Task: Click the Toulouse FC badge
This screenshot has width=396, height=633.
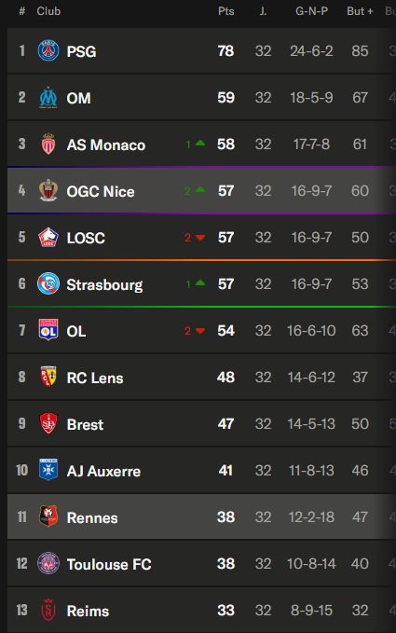Action: pos(48,563)
